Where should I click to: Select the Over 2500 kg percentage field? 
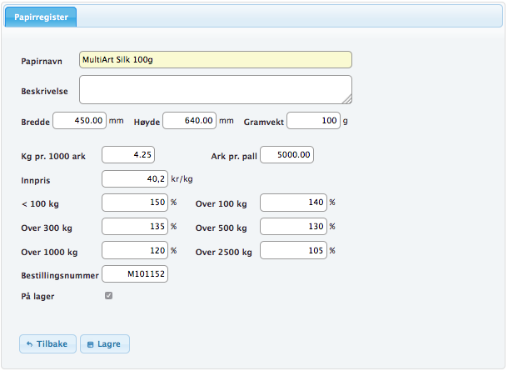click(293, 250)
